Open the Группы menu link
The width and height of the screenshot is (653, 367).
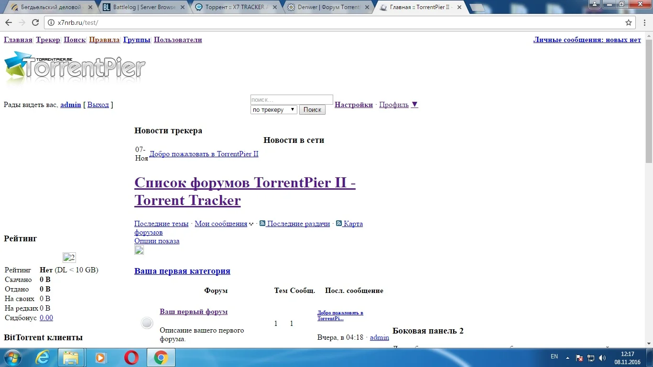tap(137, 40)
